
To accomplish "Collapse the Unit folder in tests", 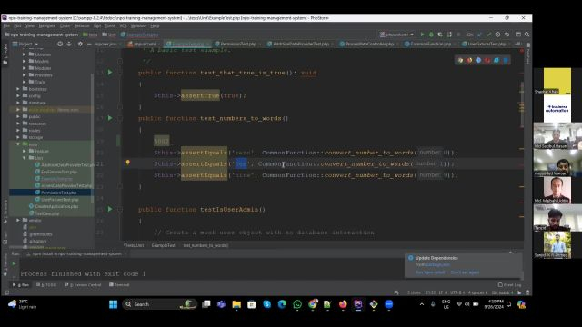I will (25, 158).
